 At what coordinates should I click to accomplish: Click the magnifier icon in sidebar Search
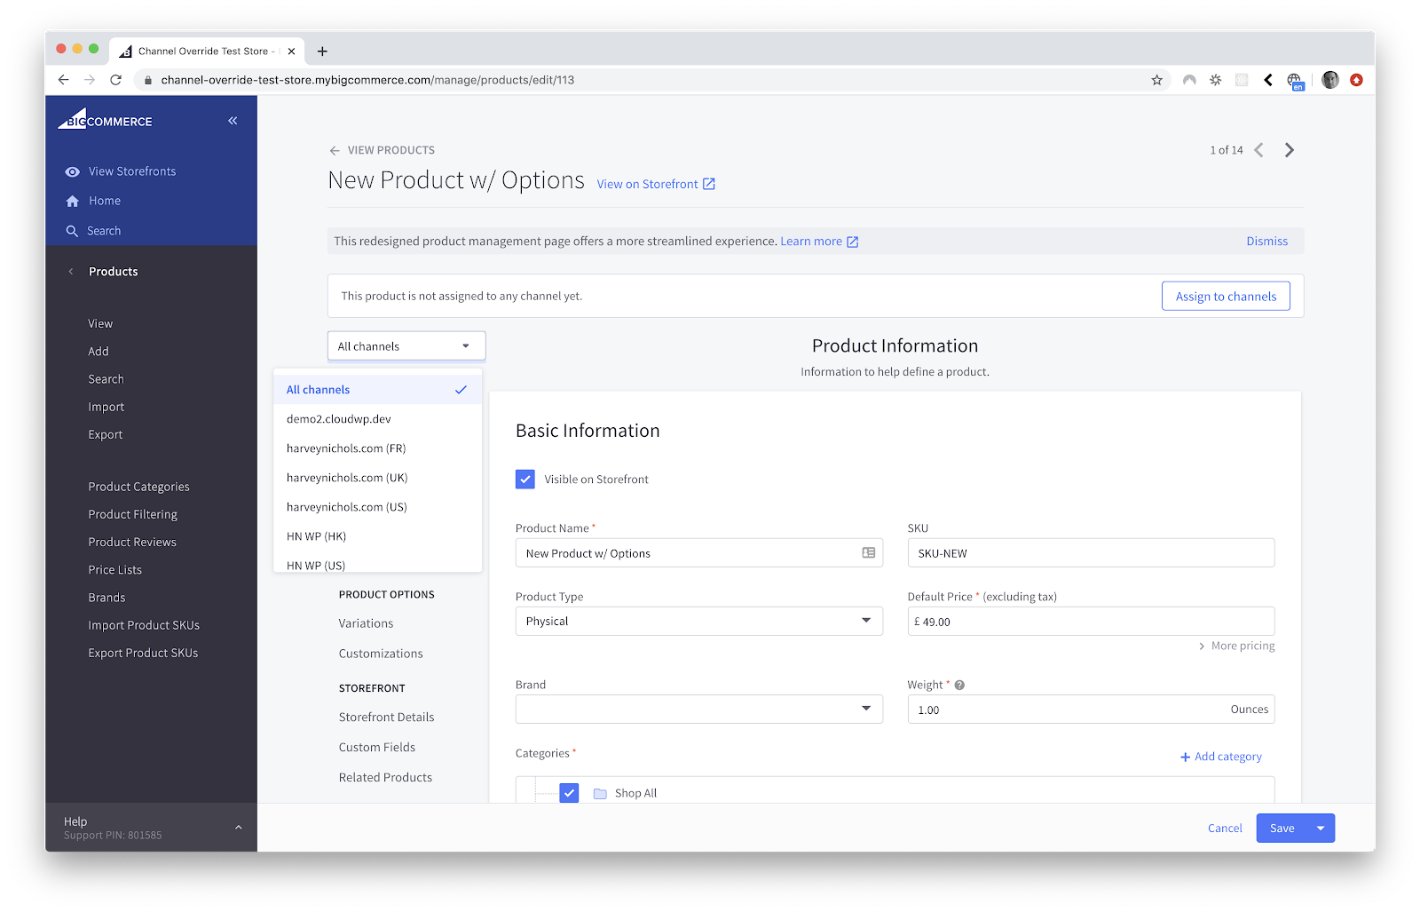[72, 231]
